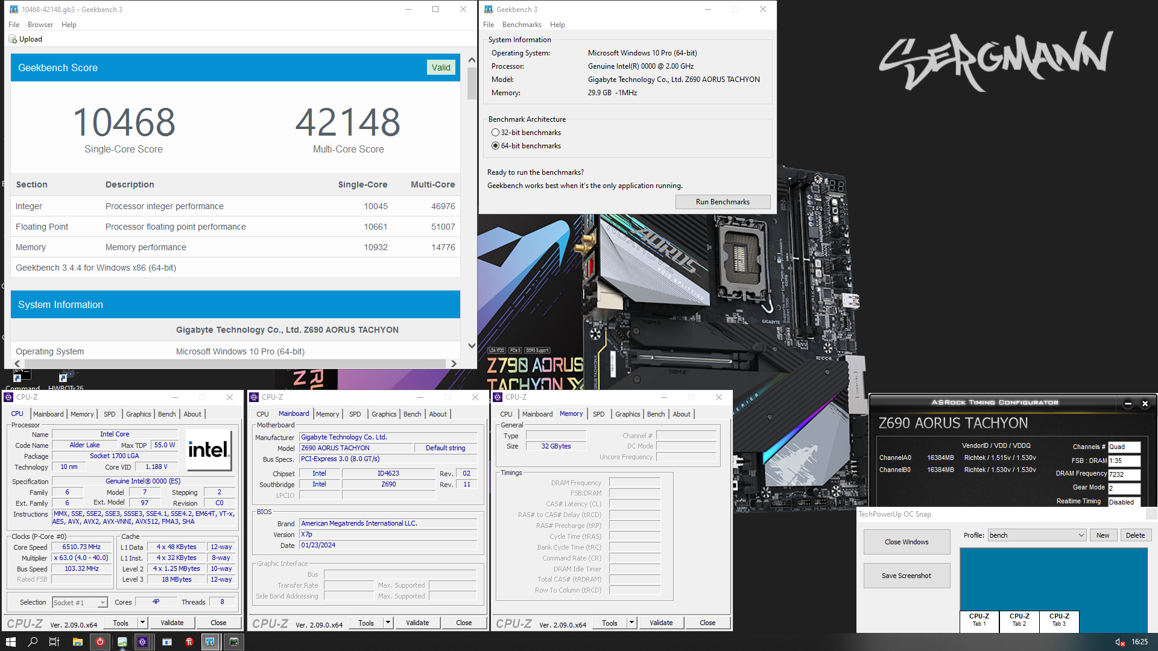
Task: Click the Channels # Quad field
Action: point(1124,447)
